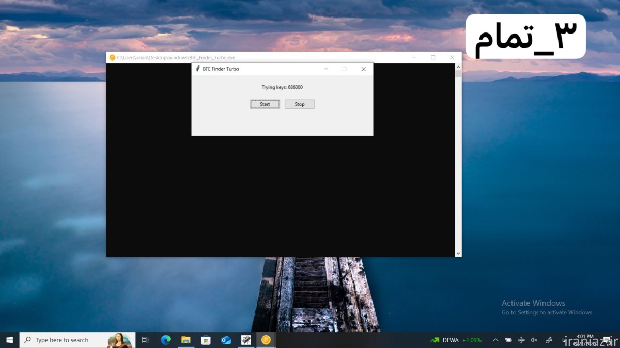Open the Windows Start menu
The image size is (620, 348).
click(9, 340)
